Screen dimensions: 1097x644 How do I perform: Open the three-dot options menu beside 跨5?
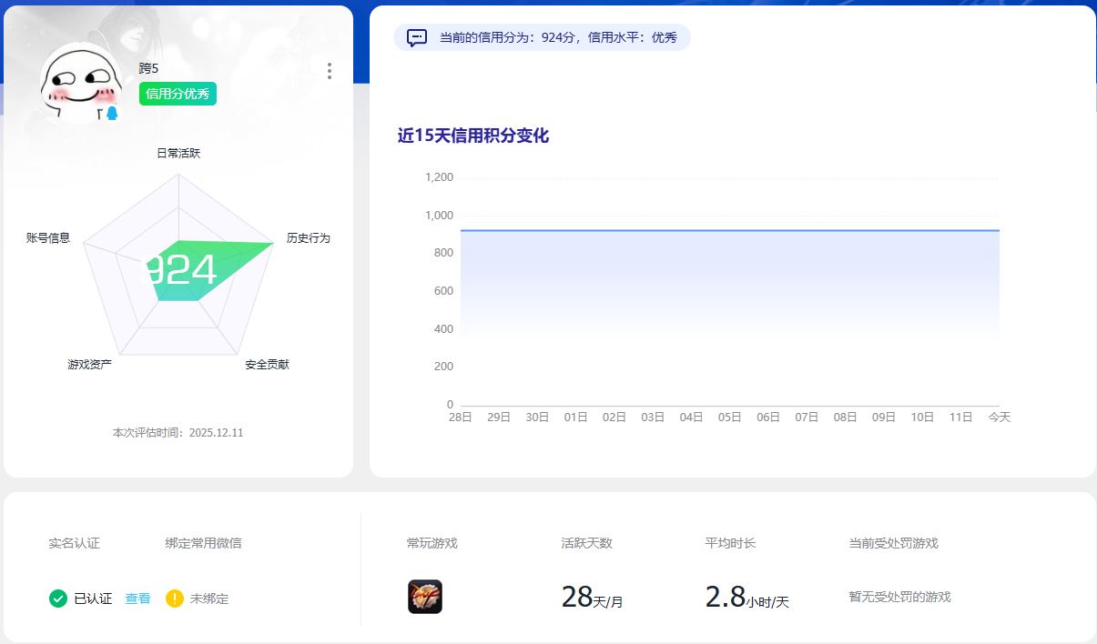click(x=329, y=70)
